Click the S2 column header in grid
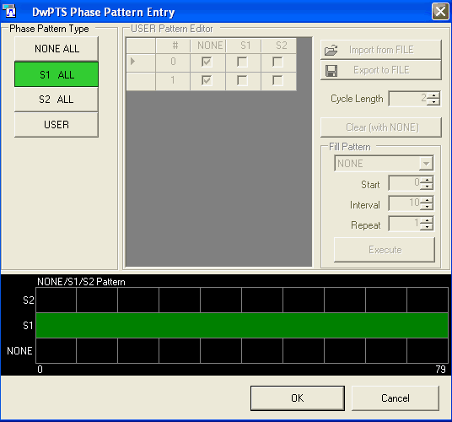 [279, 46]
